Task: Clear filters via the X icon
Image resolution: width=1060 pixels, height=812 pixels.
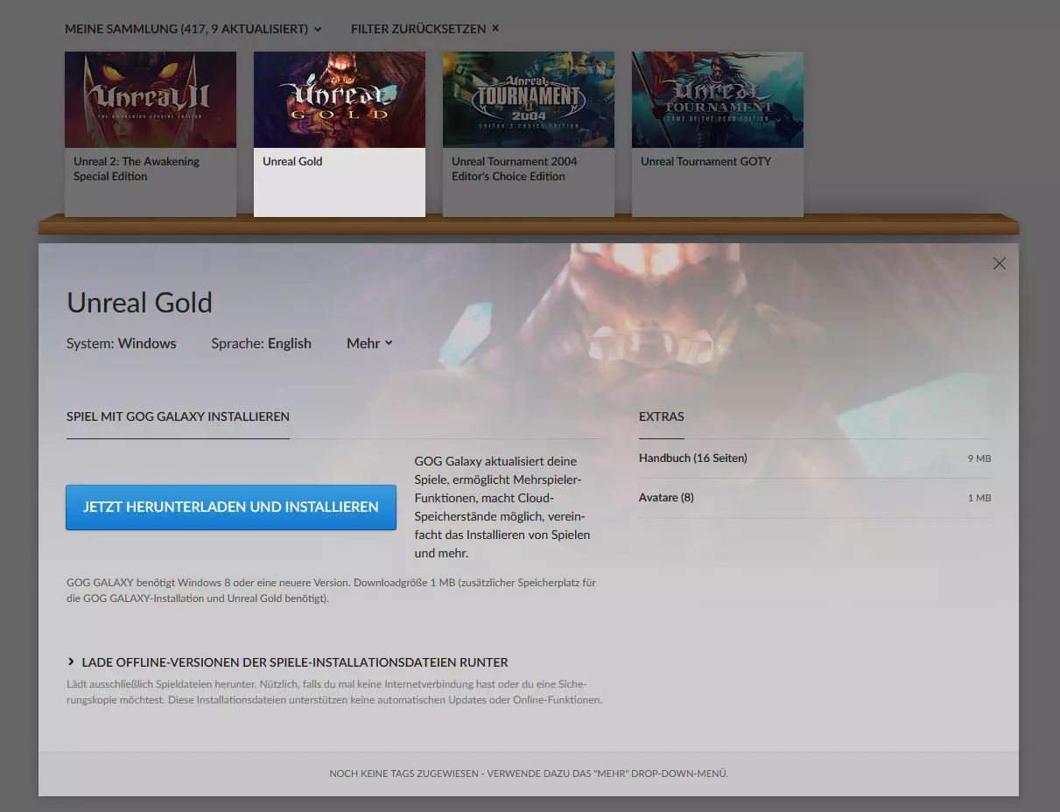Action: pos(495,28)
